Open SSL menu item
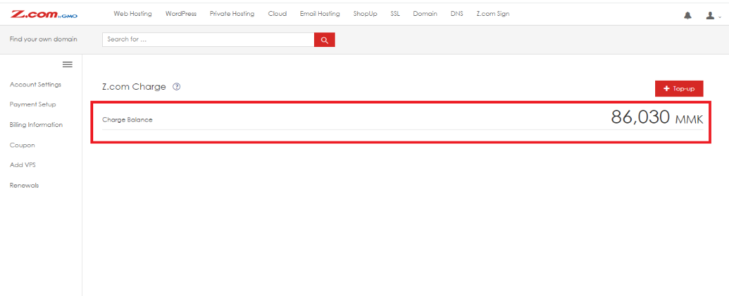The image size is (729, 296). [x=395, y=14]
